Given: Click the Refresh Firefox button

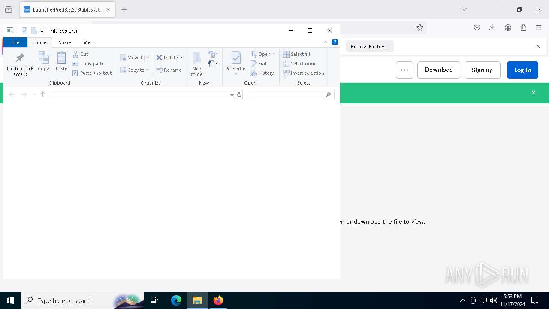Looking at the screenshot, I should coord(369,47).
